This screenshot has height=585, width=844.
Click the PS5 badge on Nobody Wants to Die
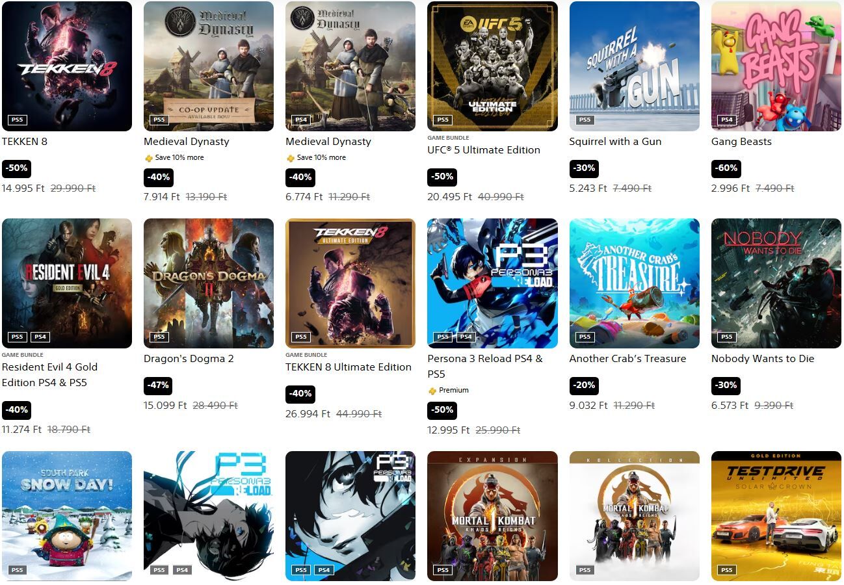(x=726, y=337)
